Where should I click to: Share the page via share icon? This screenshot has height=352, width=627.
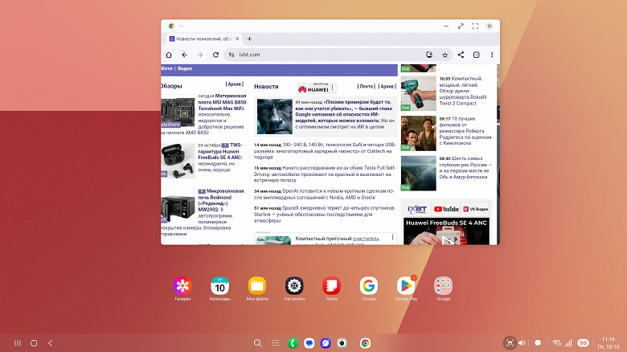coord(461,55)
